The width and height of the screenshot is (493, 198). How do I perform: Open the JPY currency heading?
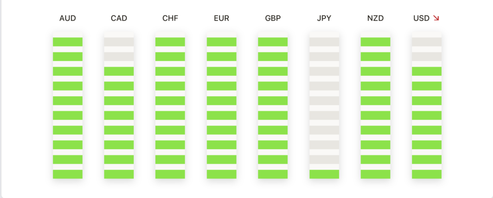coord(324,18)
